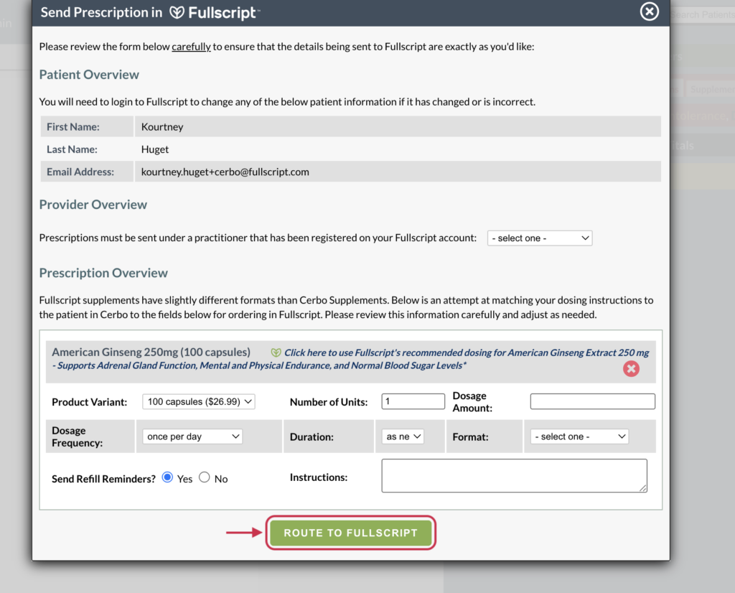Open the Dosage Frequency dropdown
The width and height of the screenshot is (735, 593).
click(192, 436)
